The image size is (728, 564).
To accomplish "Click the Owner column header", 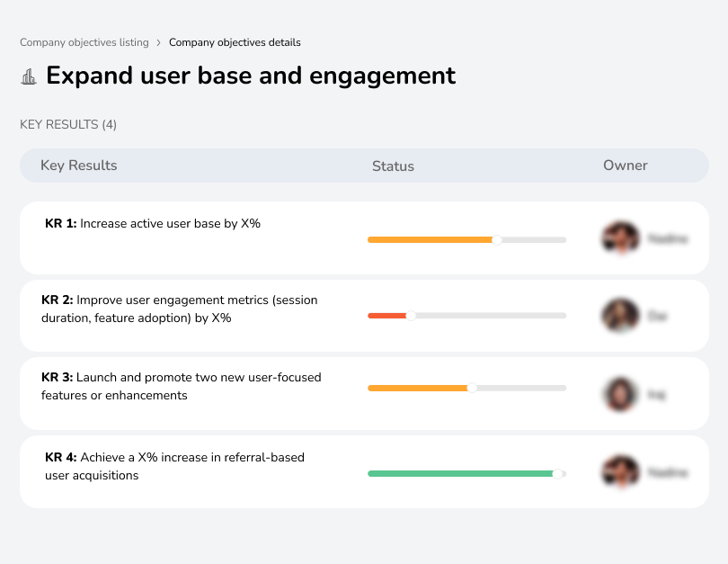I will pyautogui.click(x=625, y=166).
